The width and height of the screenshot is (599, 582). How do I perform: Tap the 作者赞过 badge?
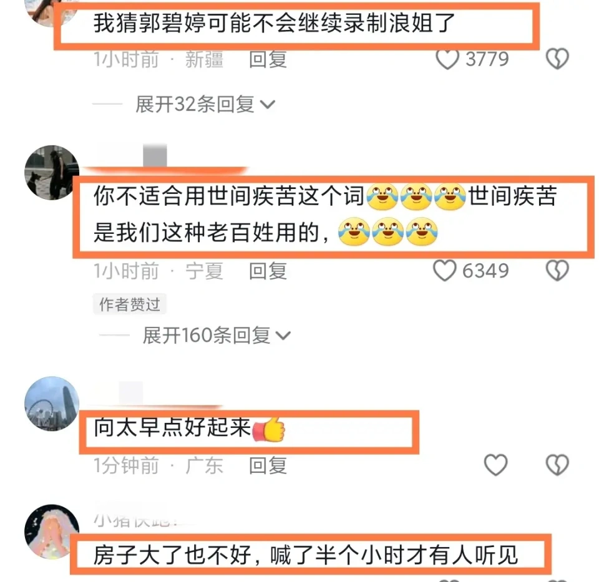pyautogui.click(x=130, y=304)
